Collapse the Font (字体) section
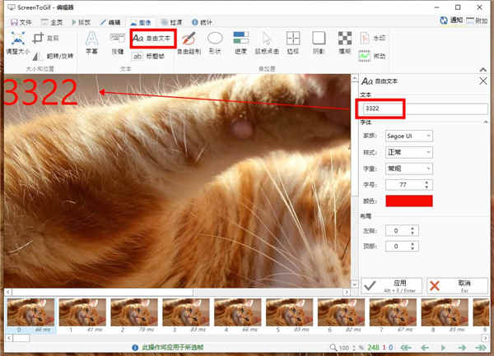 [x=486, y=122]
